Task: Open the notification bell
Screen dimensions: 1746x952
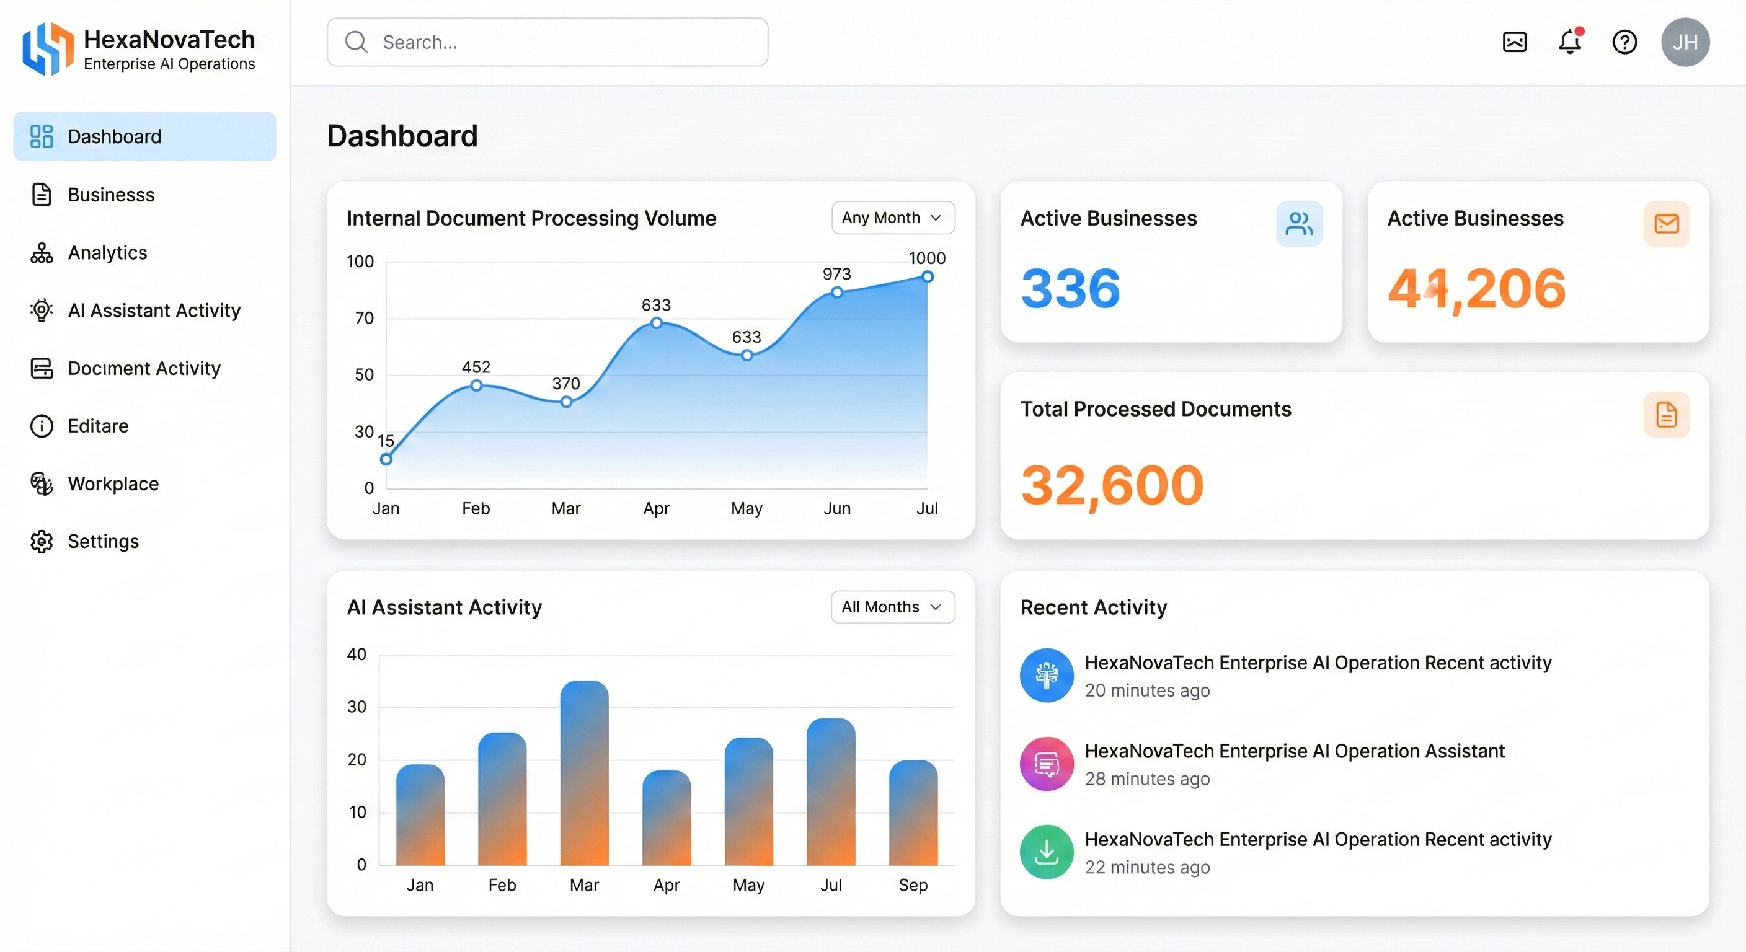Action: tap(1570, 42)
